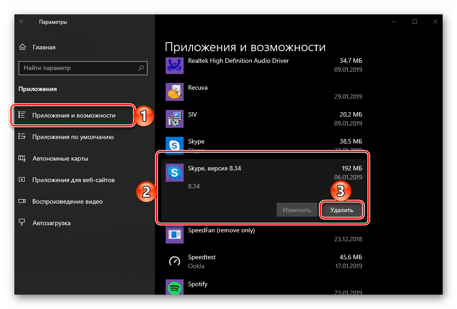The image size is (457, 309).
Task: Focus the Найти параметр search field
Action: point(83,68)
